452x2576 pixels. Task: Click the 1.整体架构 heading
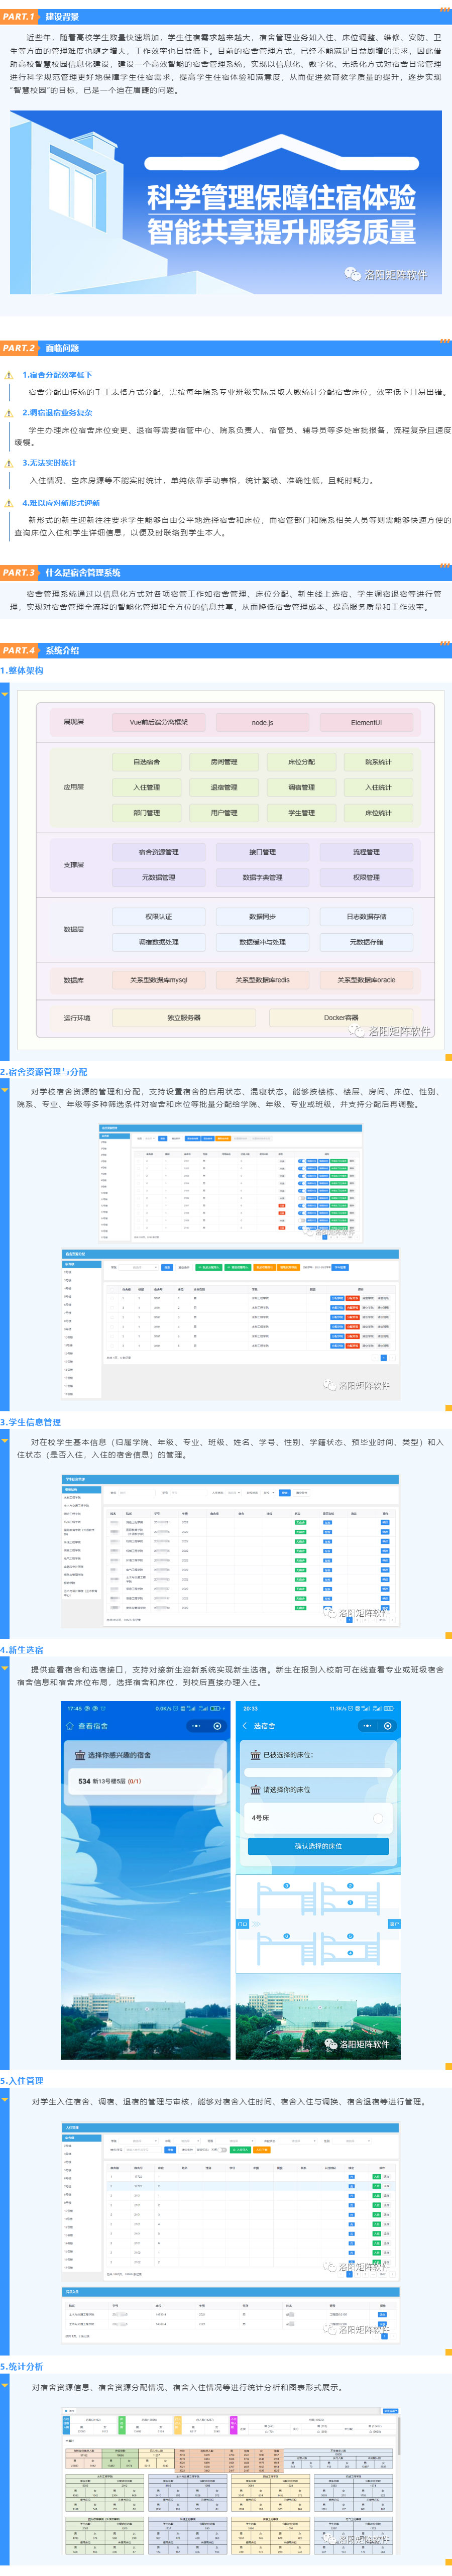click(x=22, y=671)
